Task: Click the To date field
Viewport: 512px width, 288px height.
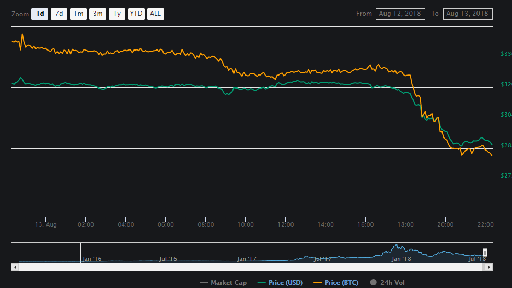Action: click(468, 14)
